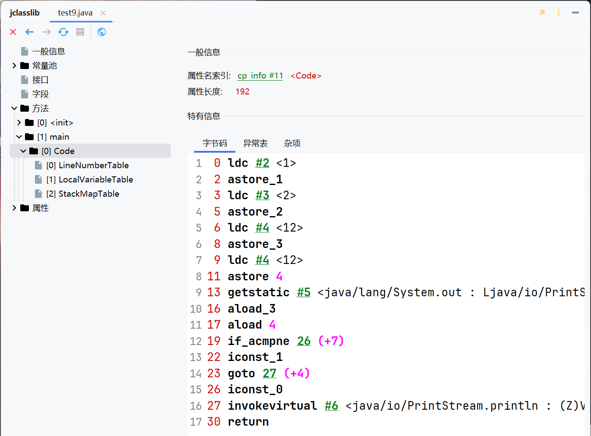Image resolution: width=591 pixels, height=436 pixels.
Task: Open documentation via the globe icon
Action: pyautogui.click(x=101, y=32)
